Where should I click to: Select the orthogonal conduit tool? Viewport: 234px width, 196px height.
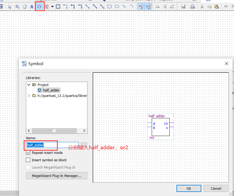point(80,7)
